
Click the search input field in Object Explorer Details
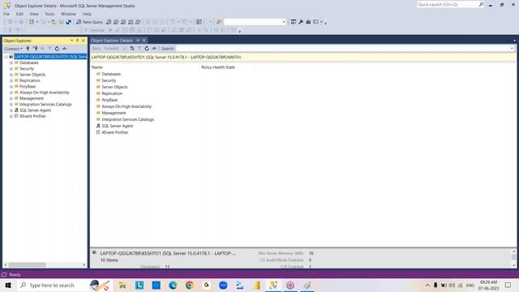tap(342, 49)
